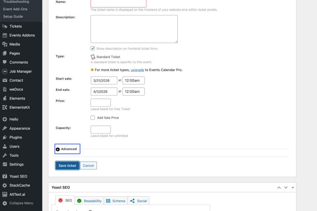This screenshot has height=211, width=317.
Task: Click the Media icon in sidebar
Action: pyautogui.click(x=5, y=44)
